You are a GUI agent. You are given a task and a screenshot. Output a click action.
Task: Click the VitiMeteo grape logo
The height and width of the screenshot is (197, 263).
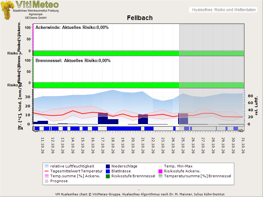point(7,10)
